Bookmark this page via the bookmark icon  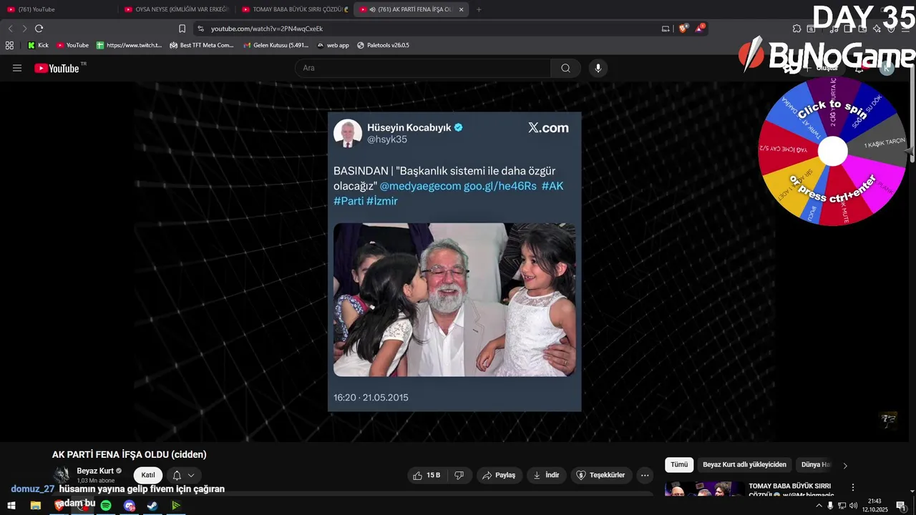[x=182, y=29]
